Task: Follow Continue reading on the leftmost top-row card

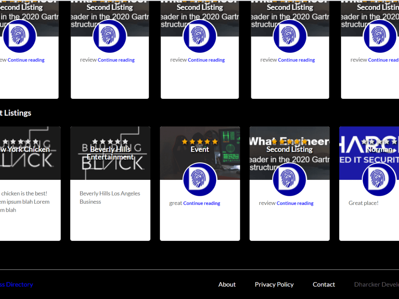Action: coord(26,60)
